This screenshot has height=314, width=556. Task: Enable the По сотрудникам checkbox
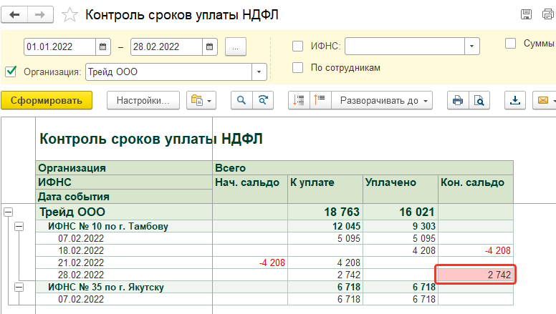[x=297, y=68]
